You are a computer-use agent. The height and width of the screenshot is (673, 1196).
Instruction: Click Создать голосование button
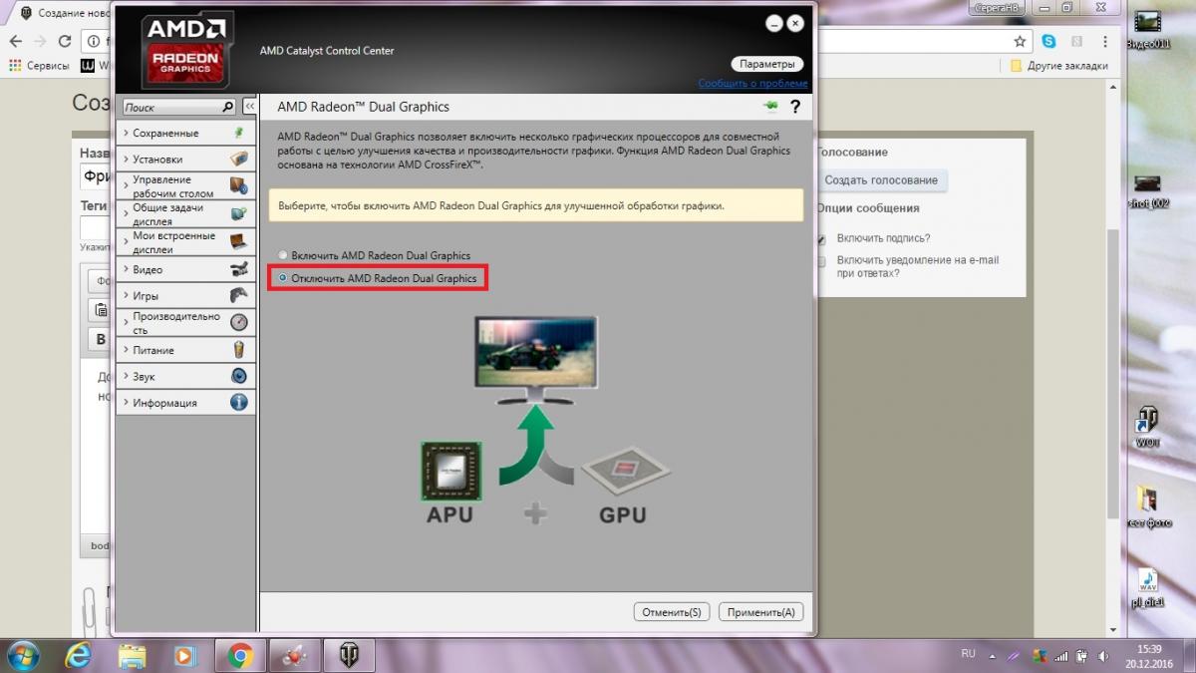[880, 180]
